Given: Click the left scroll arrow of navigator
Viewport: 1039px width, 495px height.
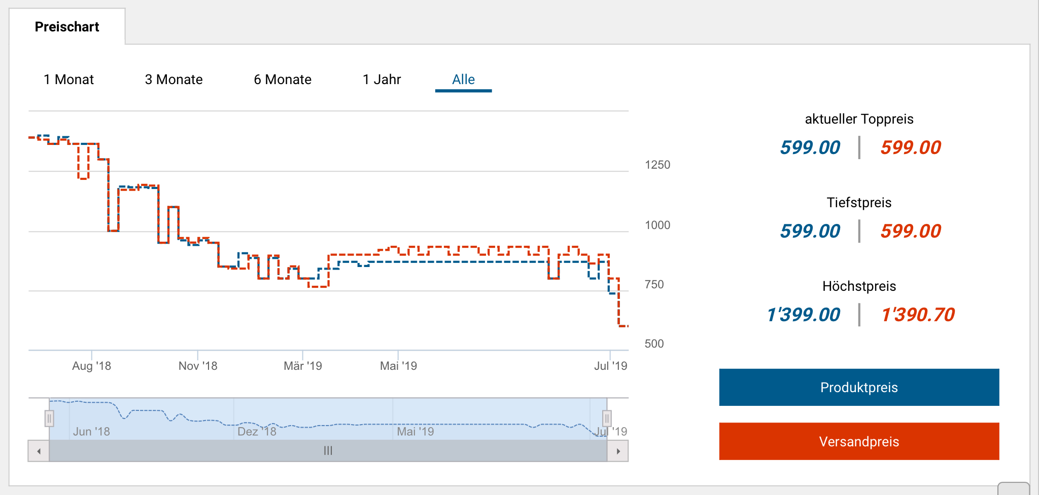Looking at the screenshot, I should point(39,451).
